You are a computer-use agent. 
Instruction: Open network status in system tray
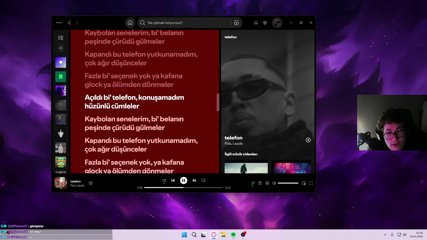(399, 235)
